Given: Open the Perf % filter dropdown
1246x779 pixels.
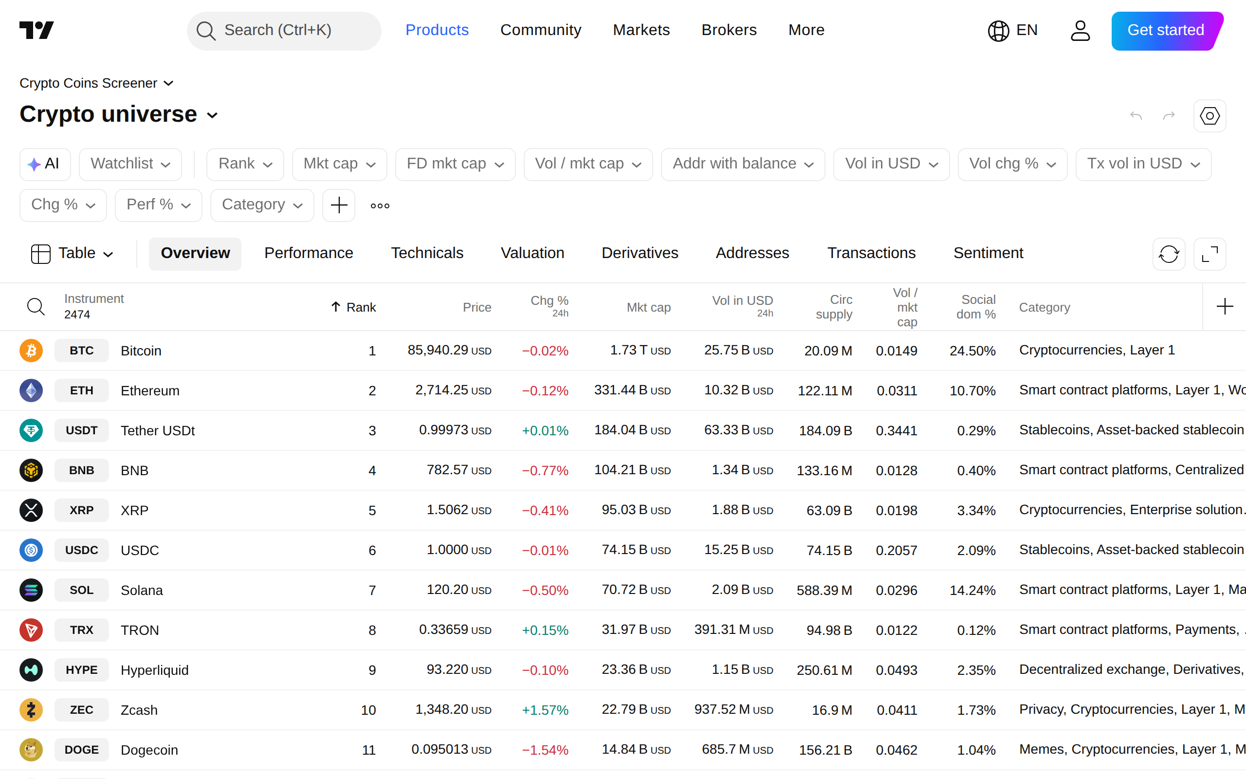Looking at the screenshot, I should (158, 205).
